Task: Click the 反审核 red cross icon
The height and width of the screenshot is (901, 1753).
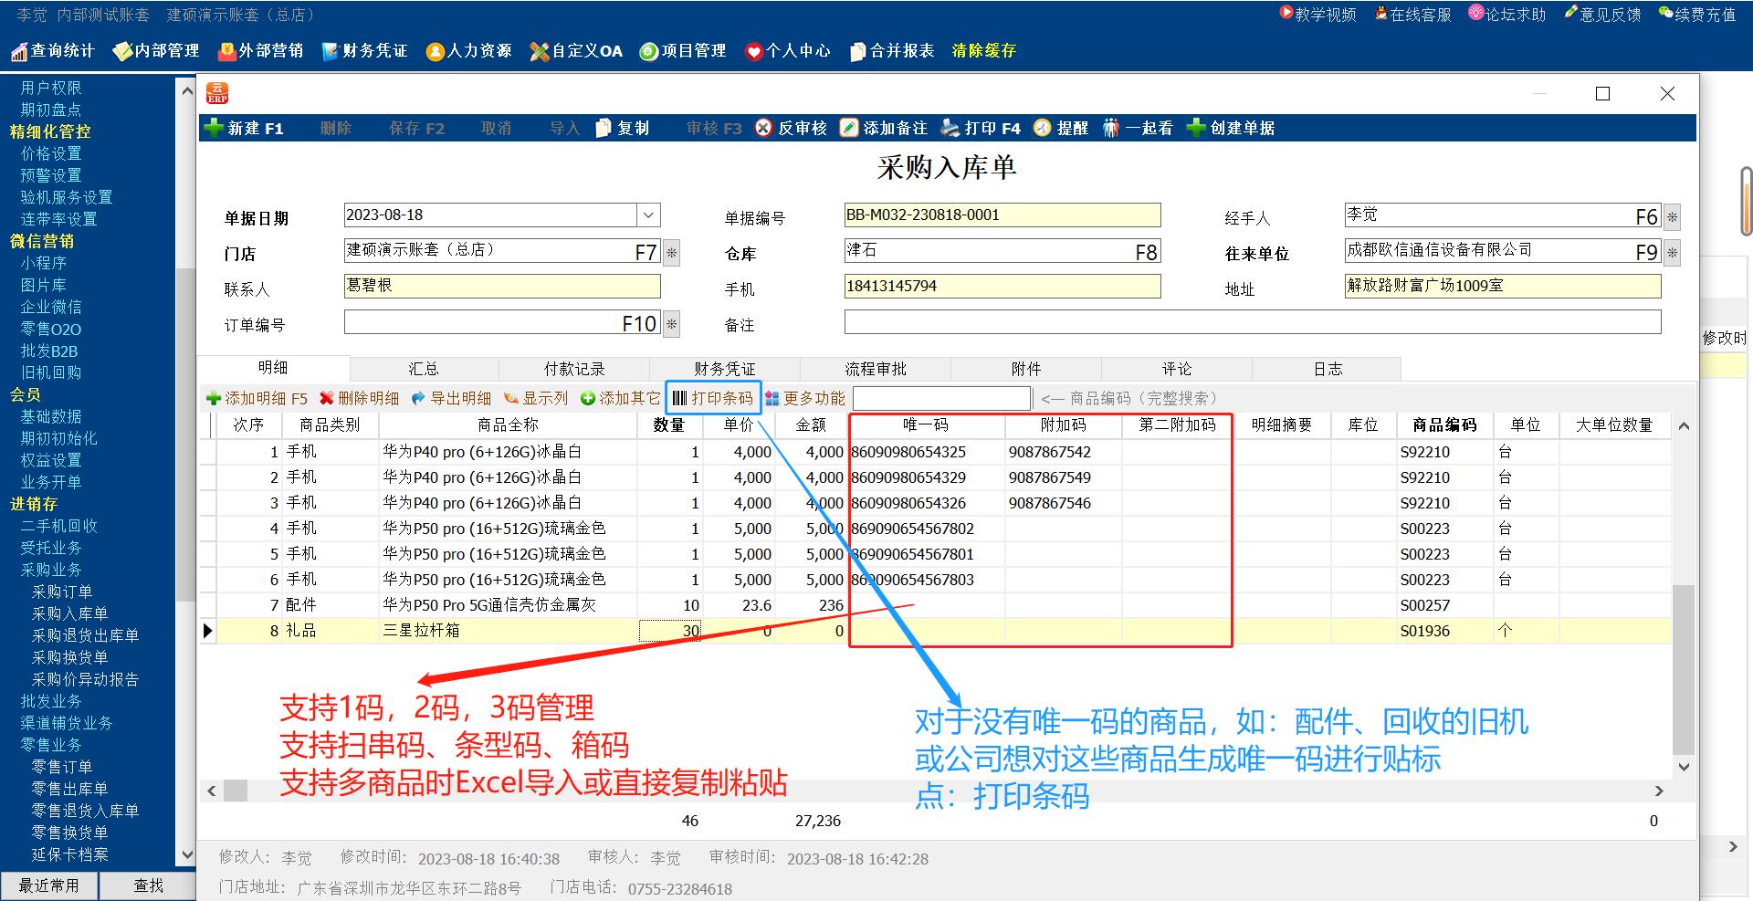Action: 764,128
